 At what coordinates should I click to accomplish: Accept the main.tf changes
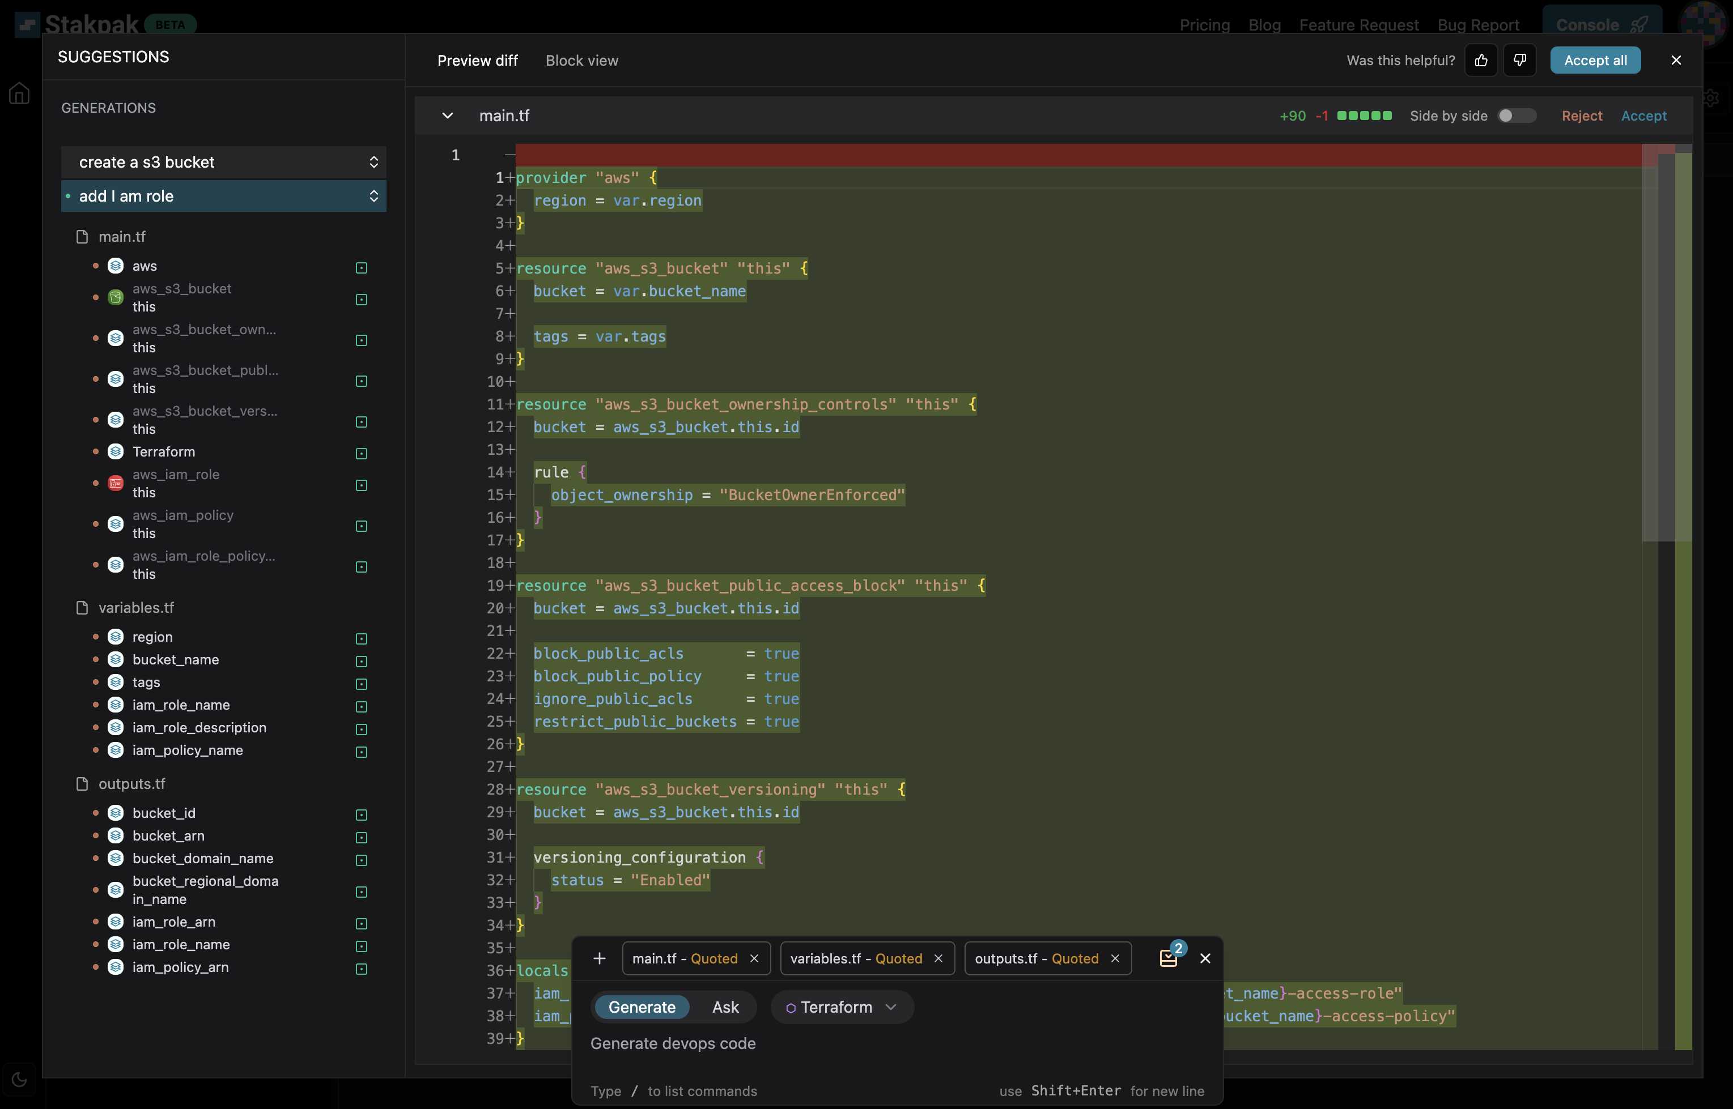[1643, 116]
